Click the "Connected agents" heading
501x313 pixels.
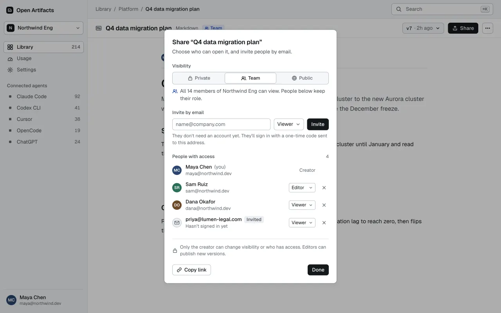tap(27, 86)
